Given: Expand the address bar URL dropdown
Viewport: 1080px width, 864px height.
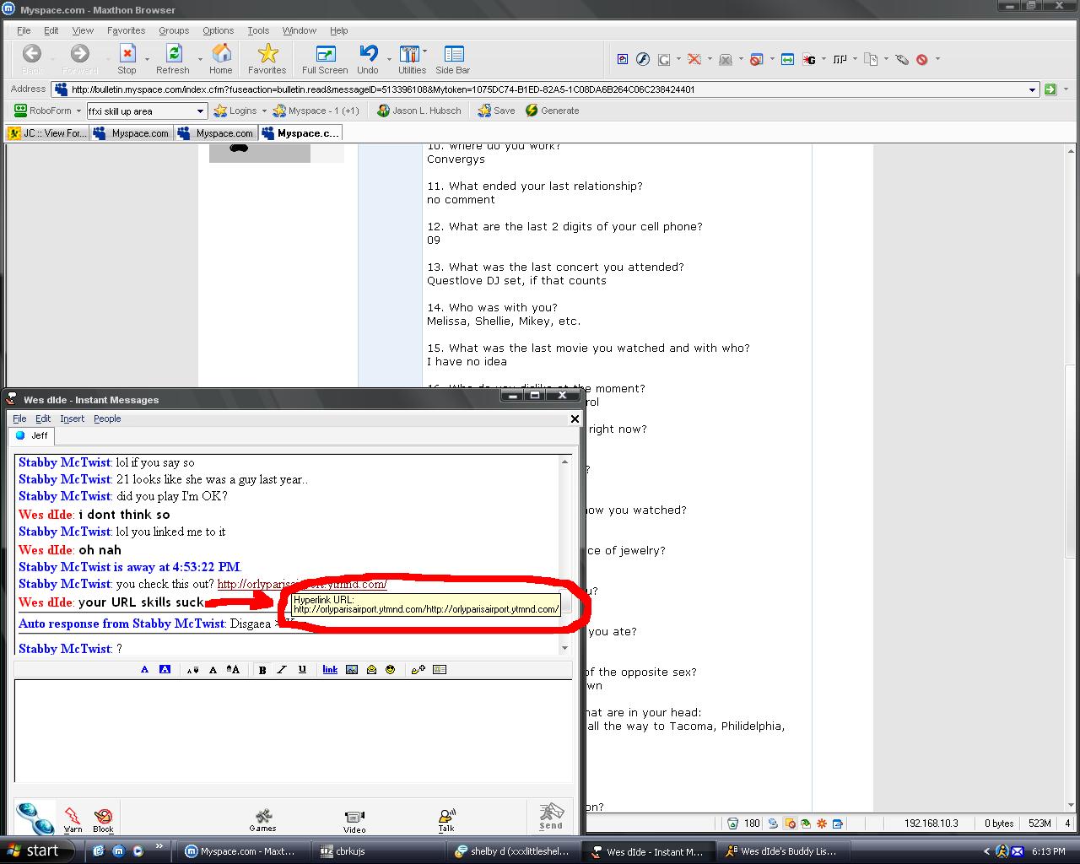Looking at the screenshot, I should pos(1032,89).
